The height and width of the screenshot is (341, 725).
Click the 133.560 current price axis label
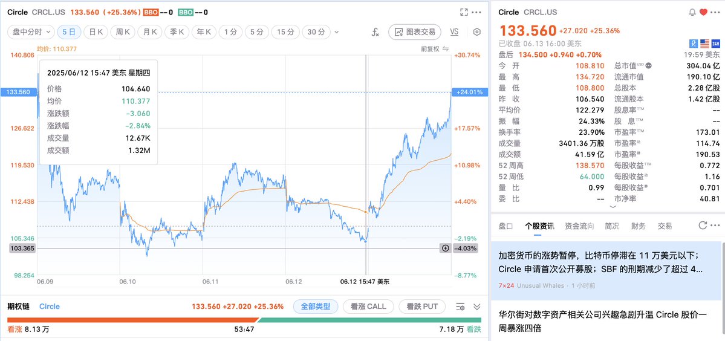(19, 92)
